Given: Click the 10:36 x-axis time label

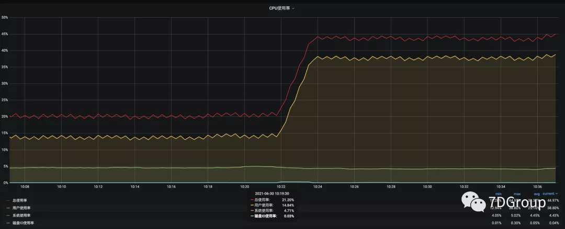Looking at the screenshot, I should click(537, 187).
